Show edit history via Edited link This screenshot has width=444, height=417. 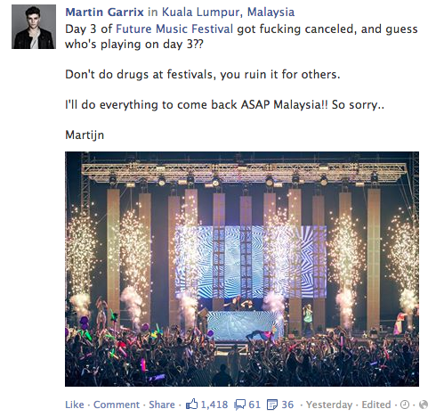tap(376, 405)
